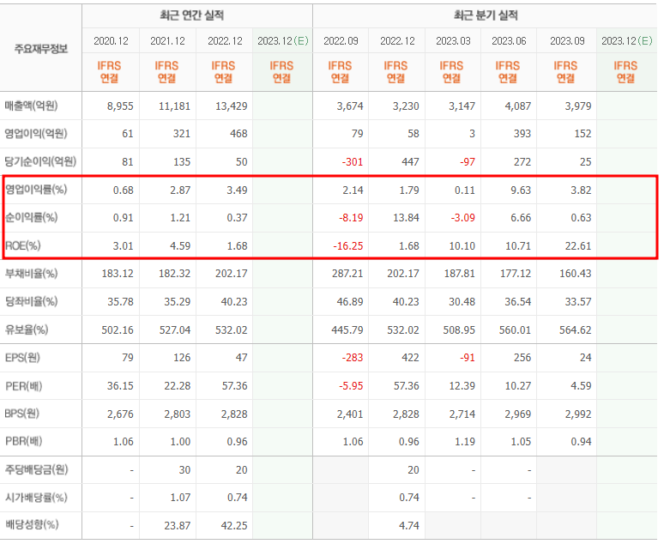Select the 배당성향(%) row label
The image size is (664, 544).
[x=32, y=525]
